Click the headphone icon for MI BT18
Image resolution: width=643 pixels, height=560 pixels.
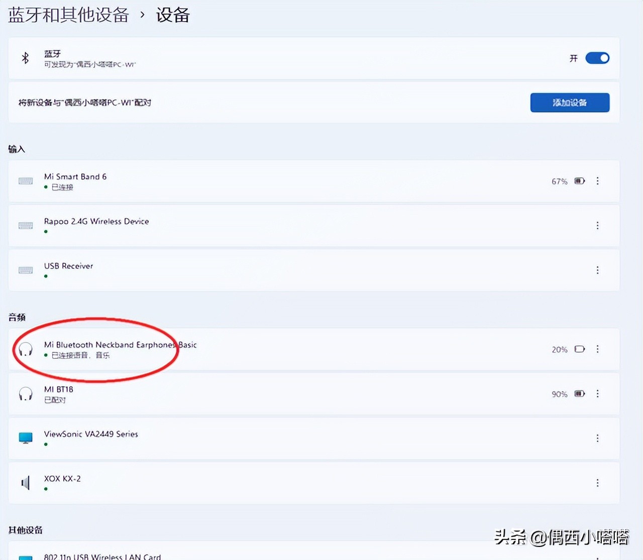pos(25,393)
